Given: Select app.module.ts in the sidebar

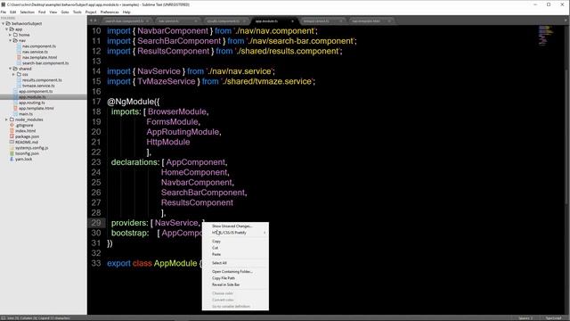Looking at the screenshot, I should tap(32, 97).
